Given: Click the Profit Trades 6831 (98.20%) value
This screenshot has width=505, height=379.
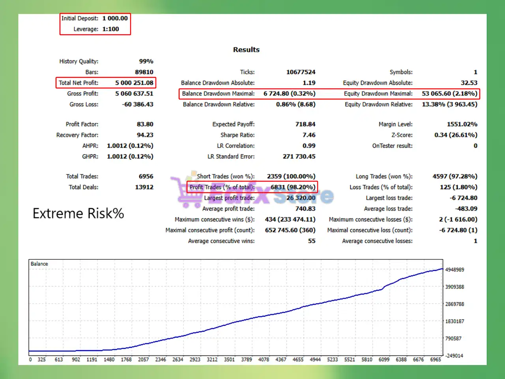Looking at the screenshot, I should pos(293,187).
